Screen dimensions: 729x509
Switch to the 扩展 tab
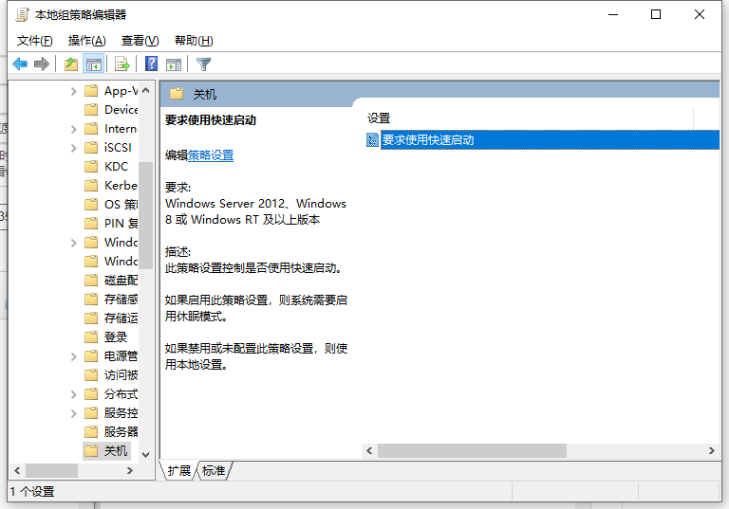click(179, 470)
